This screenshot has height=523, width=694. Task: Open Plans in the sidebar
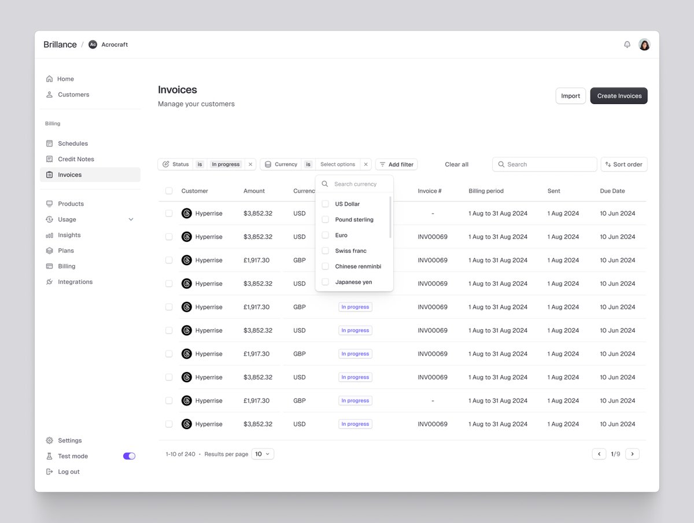[x=90, y=251]
